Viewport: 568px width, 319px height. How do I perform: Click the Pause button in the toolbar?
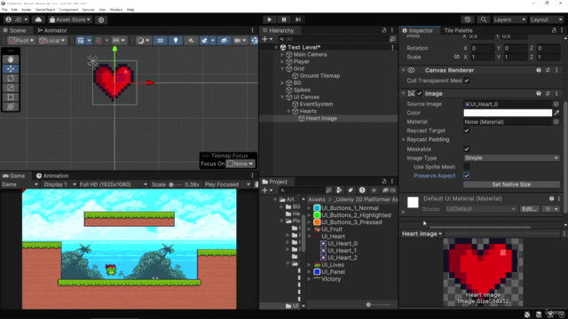point(284,19)
